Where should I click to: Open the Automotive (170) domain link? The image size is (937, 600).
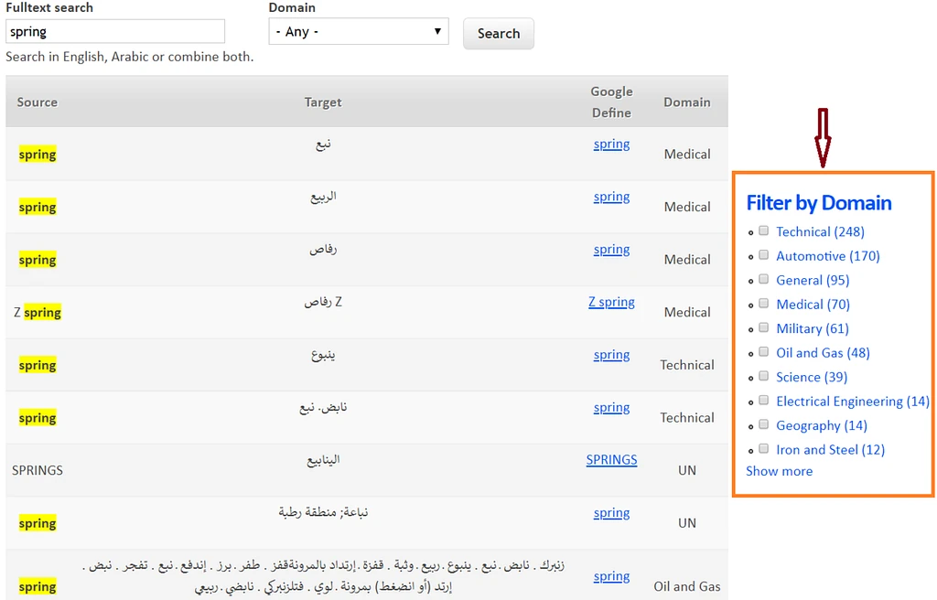(827, 256)
